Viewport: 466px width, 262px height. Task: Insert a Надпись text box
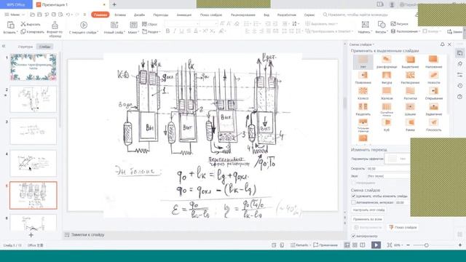(x=365, y=27)
